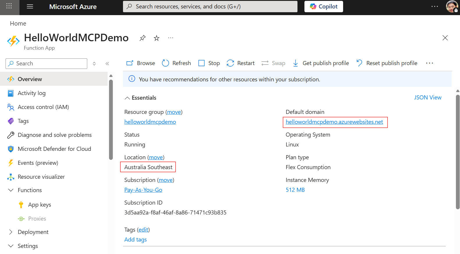Screen dimensions: 460x254
Task: Open Microsoft Defender for Cloud
Action: 54,149
